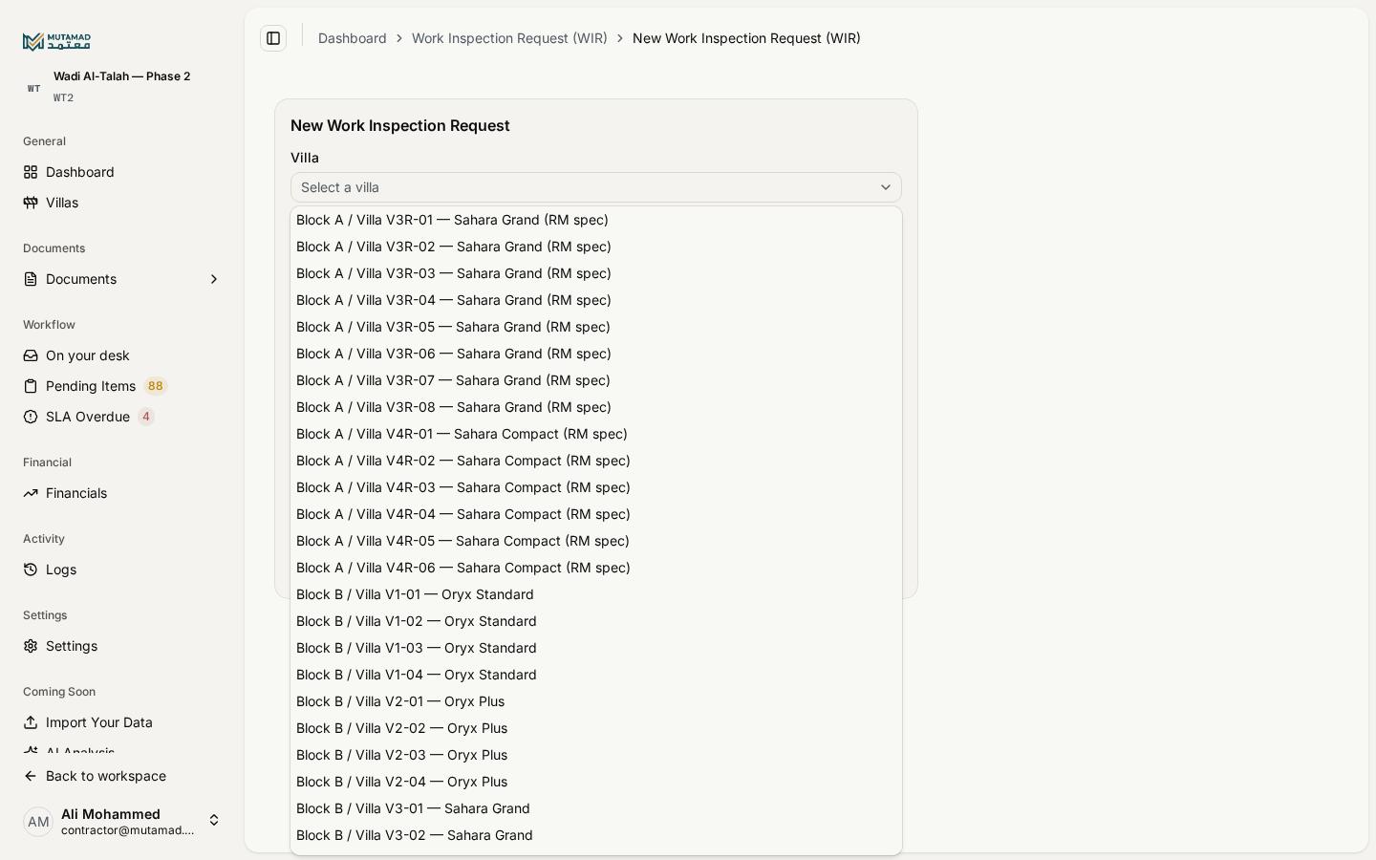Select Block A / Villa V3R-08 option
The width and height of the screenshot is (1376, 860).
click(596, 407)
